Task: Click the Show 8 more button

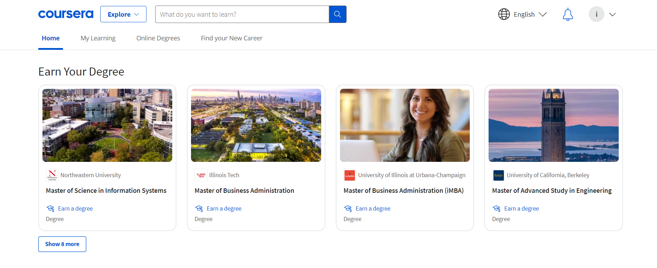Action: [x=62, y=244]
